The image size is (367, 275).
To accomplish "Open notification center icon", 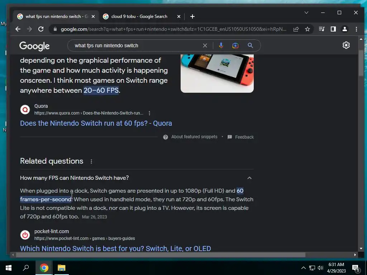I will pyautogui.click(x=356, y=268).
